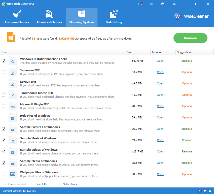This screenshot has height=194, width=214.
Task: Uncheck Sample Media of Windows
Action: click(x=4, y=163)
